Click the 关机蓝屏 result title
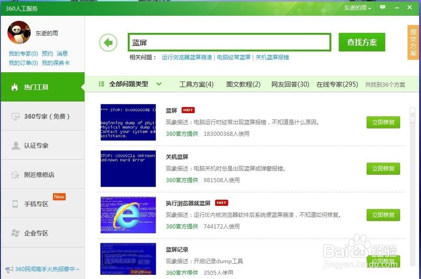The image size is (421, 279). click(x=177, y=157)
